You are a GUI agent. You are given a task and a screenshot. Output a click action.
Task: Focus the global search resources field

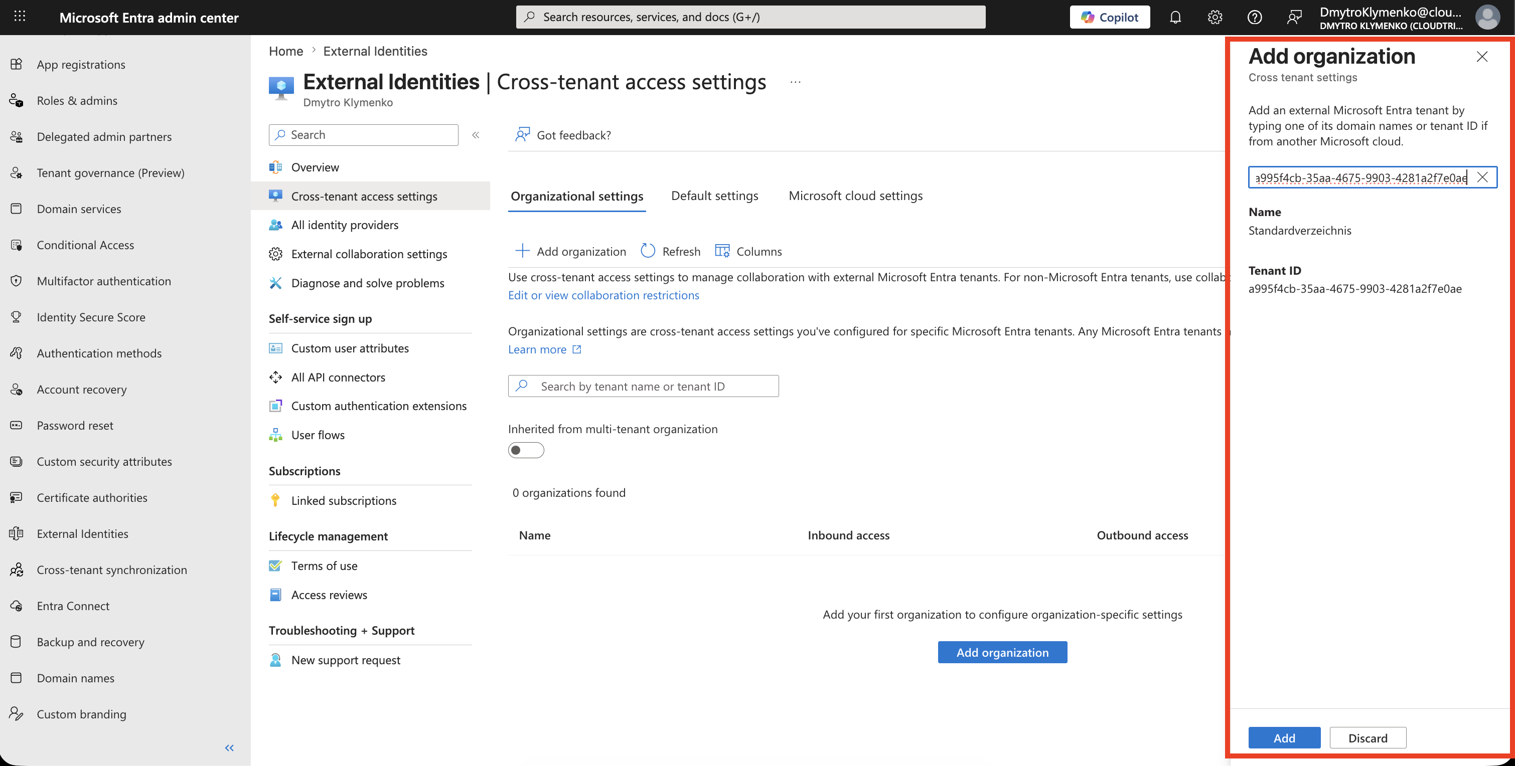click(x=750, y=17)
